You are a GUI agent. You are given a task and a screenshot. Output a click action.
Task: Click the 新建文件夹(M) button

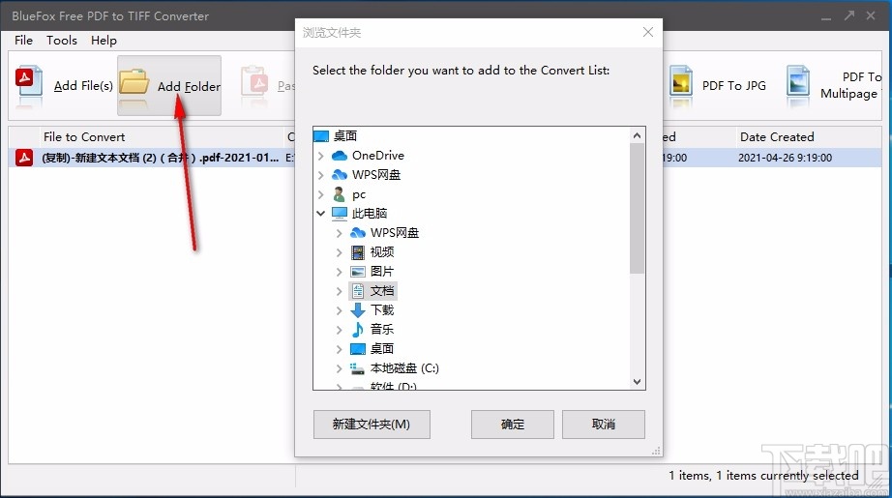pyautogui.click(x=372, y=425)
